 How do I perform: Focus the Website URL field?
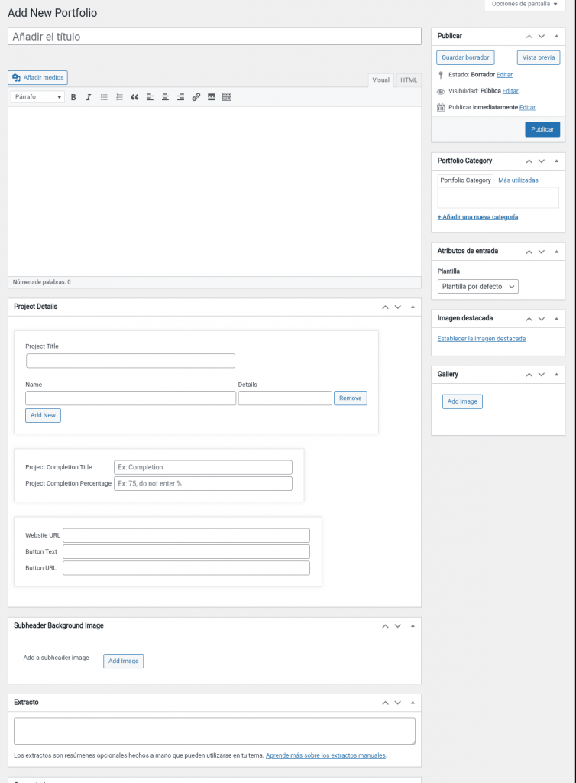tap(186, 535)
